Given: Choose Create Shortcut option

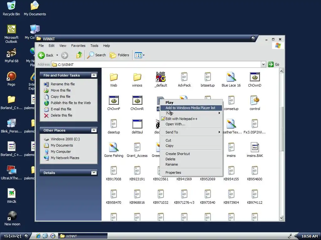Looking at the screenshot, I should coord(191,154).
